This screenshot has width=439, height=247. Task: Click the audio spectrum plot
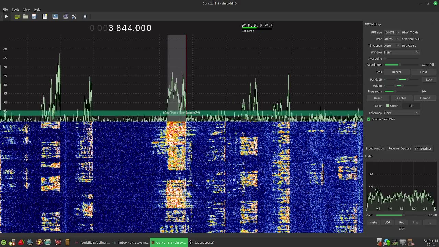tap(401, 186)
